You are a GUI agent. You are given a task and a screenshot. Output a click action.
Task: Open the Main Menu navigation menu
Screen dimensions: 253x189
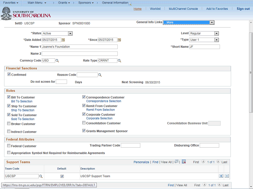tap(37, 3)
